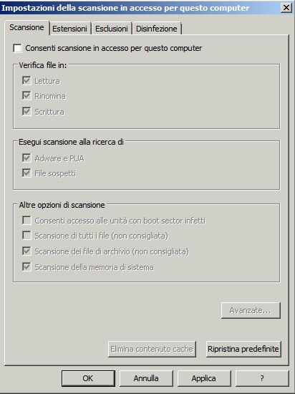Apply settings with the Applica button
The width and height of the screenshot is (295, 394).
point(204,378)
